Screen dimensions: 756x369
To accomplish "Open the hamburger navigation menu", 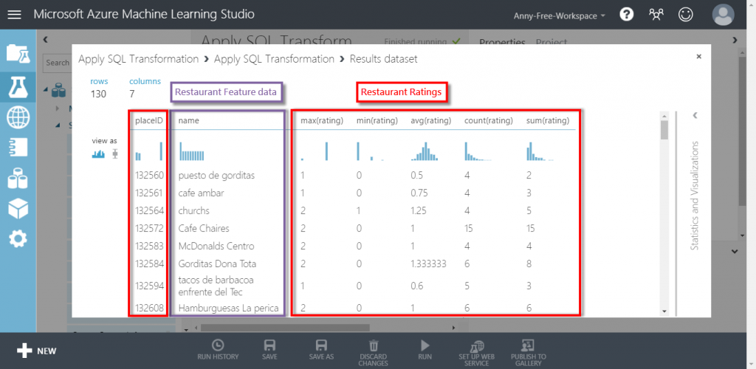I will tap(15, 15).
